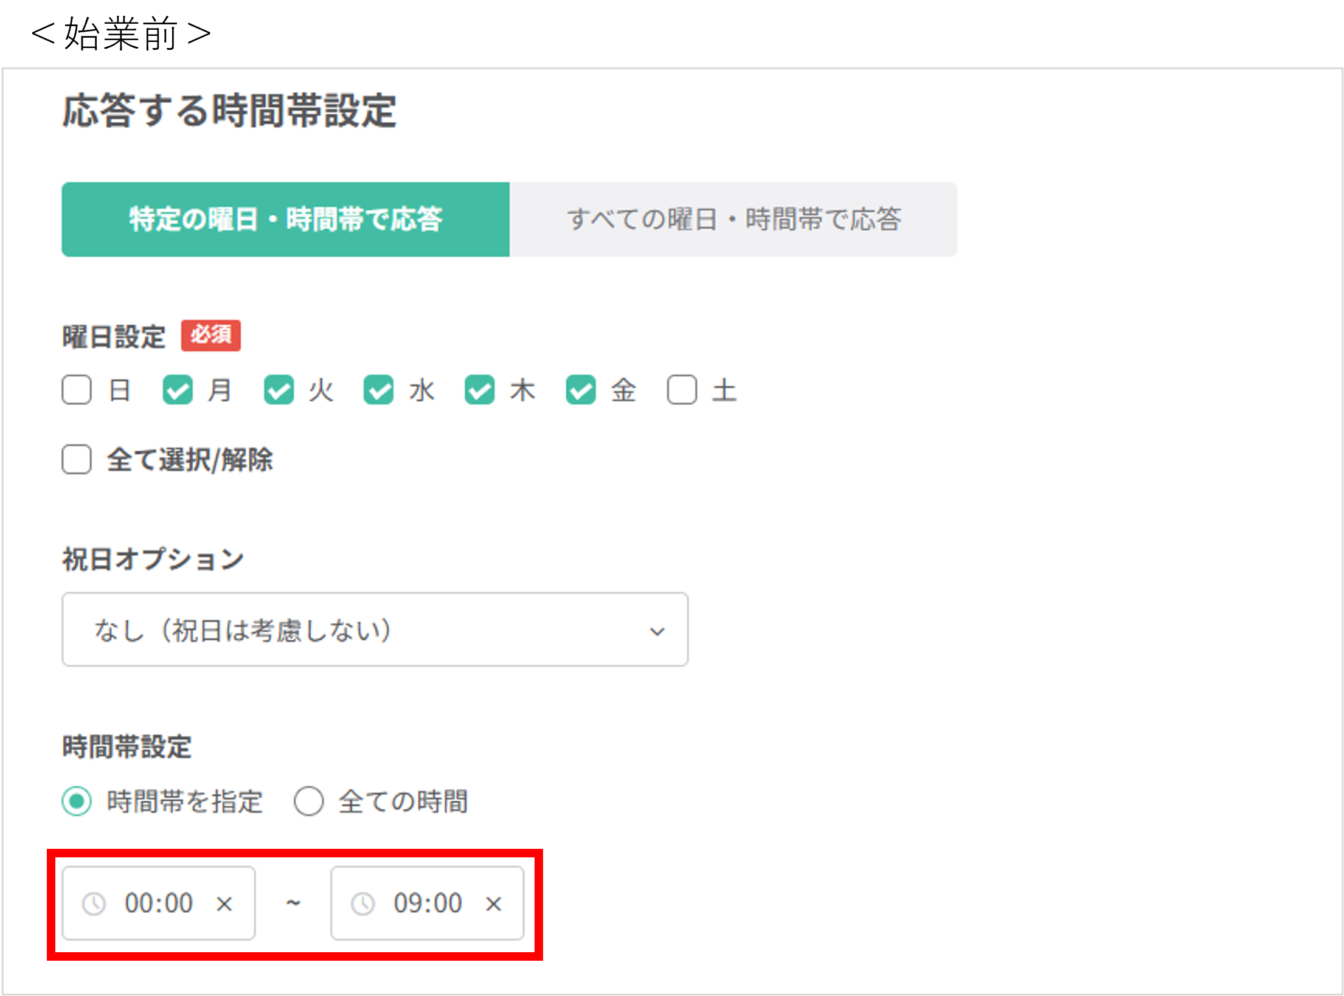Click the clock icon in end time field
Viewport: 1344px width, 996px height.
click(x=363, y=904)
